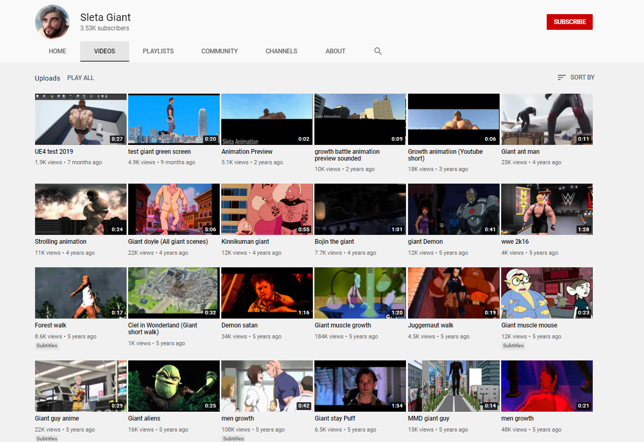Open the UE4 test 2019 thumbnail
Image resolution: width=644 pixels, height=442 pixels.
click(x=81, y=119)
